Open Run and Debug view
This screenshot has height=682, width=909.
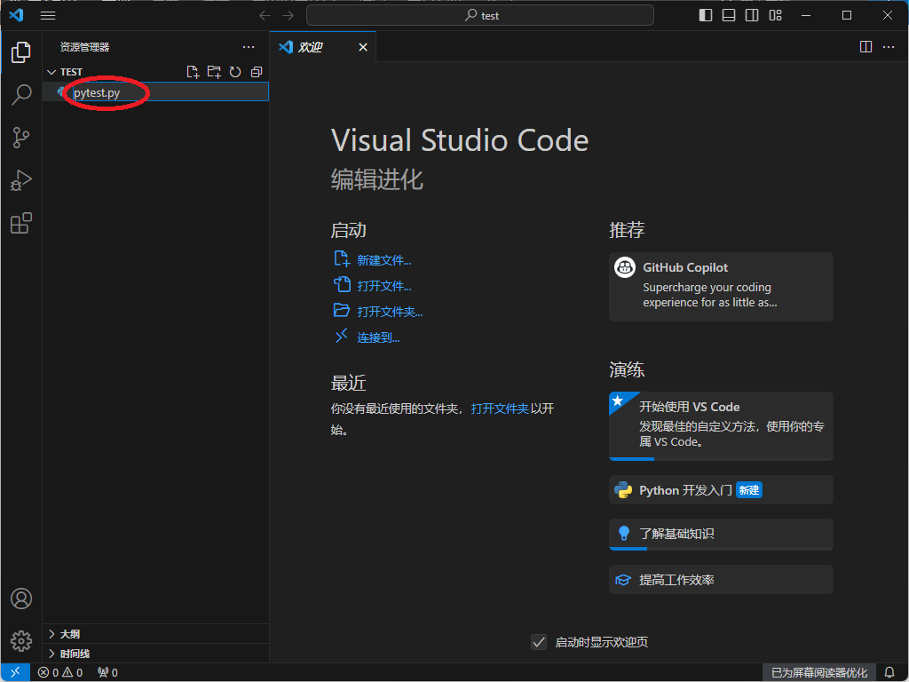[x=21, y=180]
